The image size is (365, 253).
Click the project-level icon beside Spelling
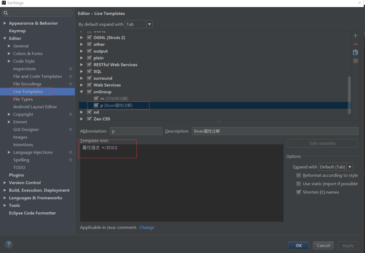click(x=70, y=160)
